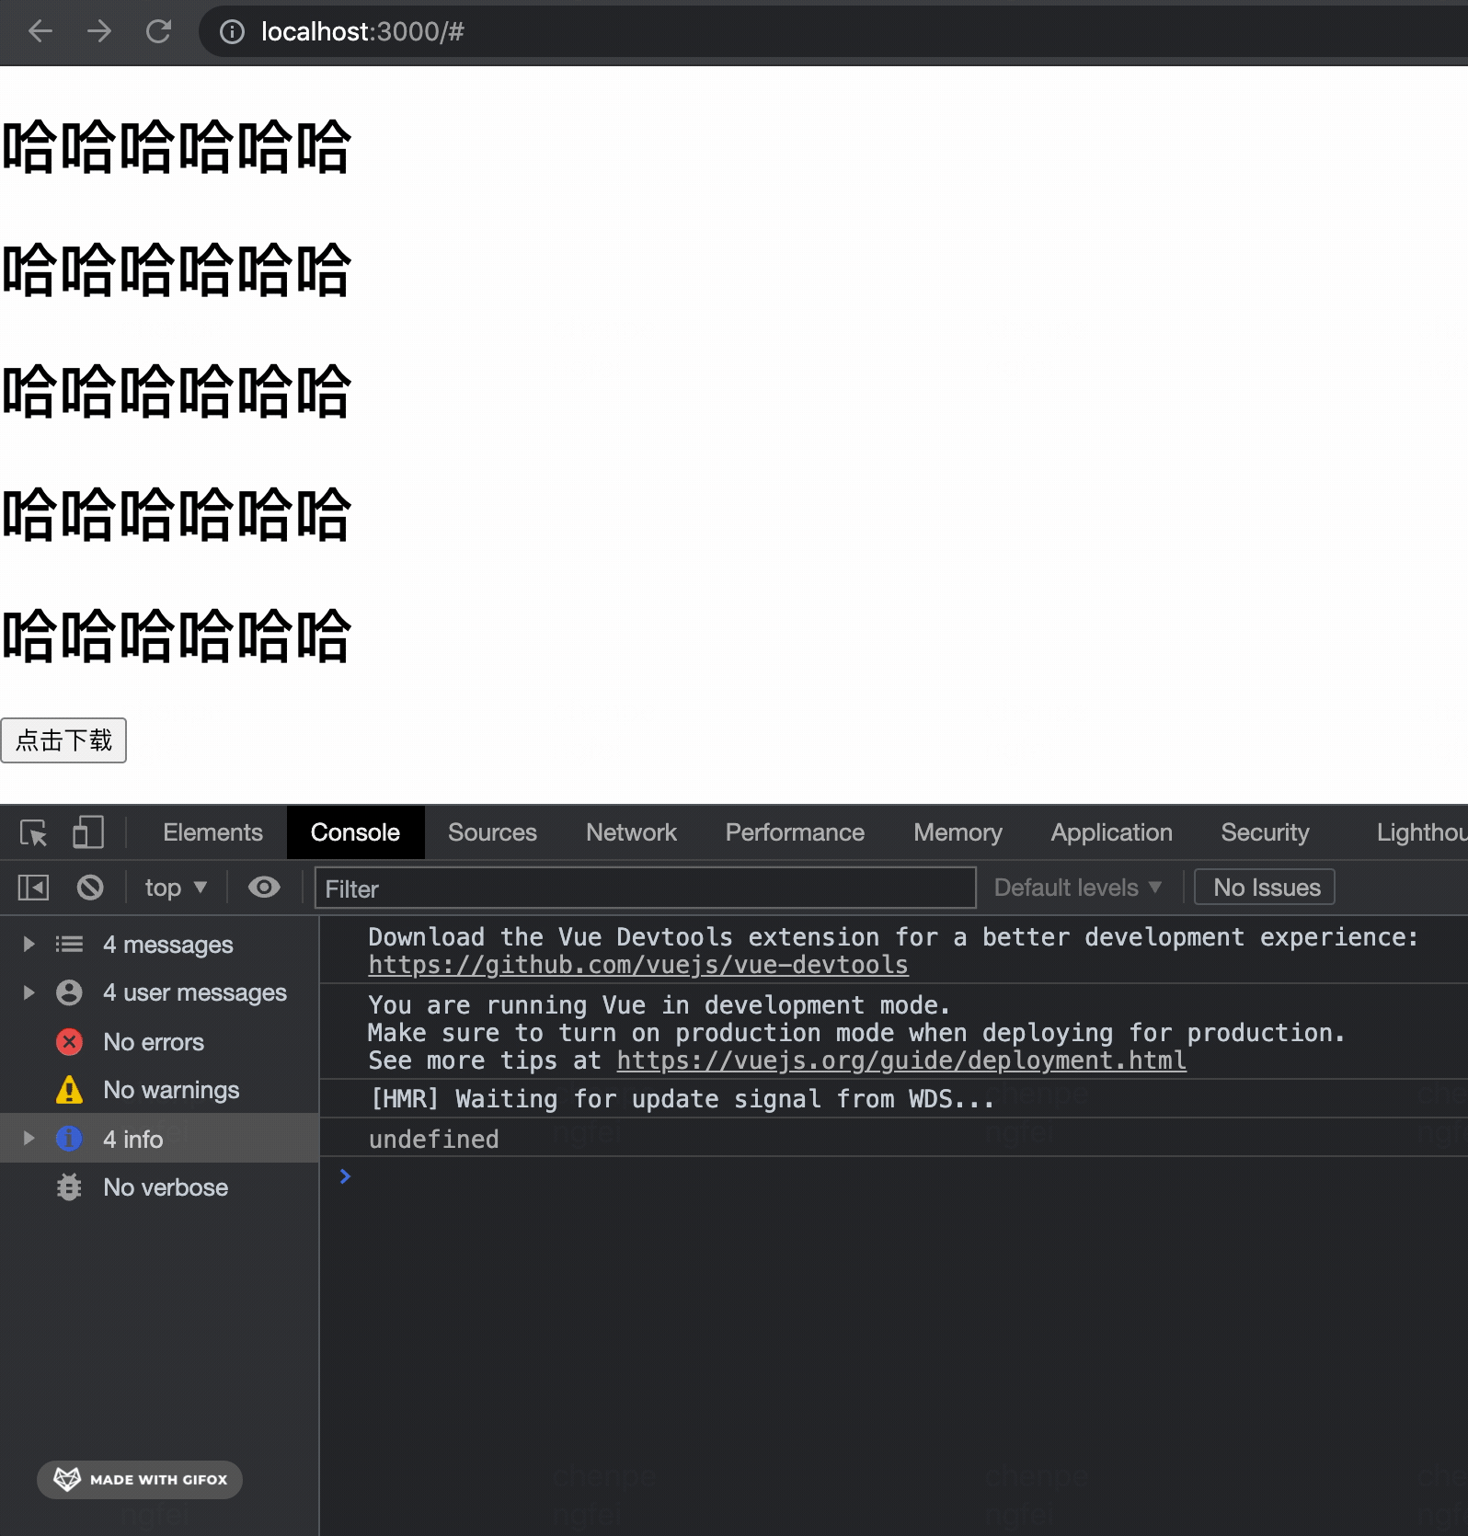Toggle the device toolbar icon
This screenshot has height=1536, width=1468.
point(88,833)
